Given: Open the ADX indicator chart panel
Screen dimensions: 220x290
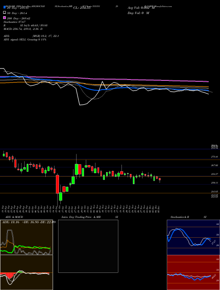Looking at the screenshot, I should (26, 237).
